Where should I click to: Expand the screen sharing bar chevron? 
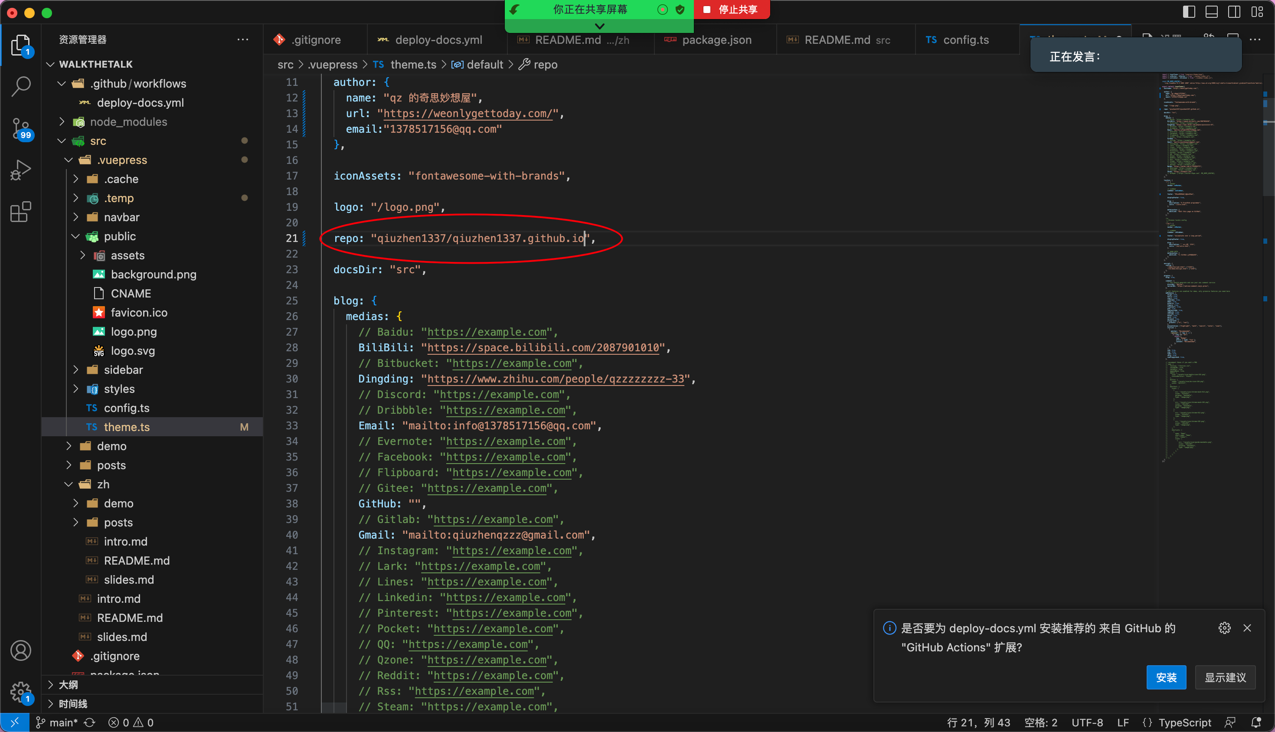click(x=599, y=26)
